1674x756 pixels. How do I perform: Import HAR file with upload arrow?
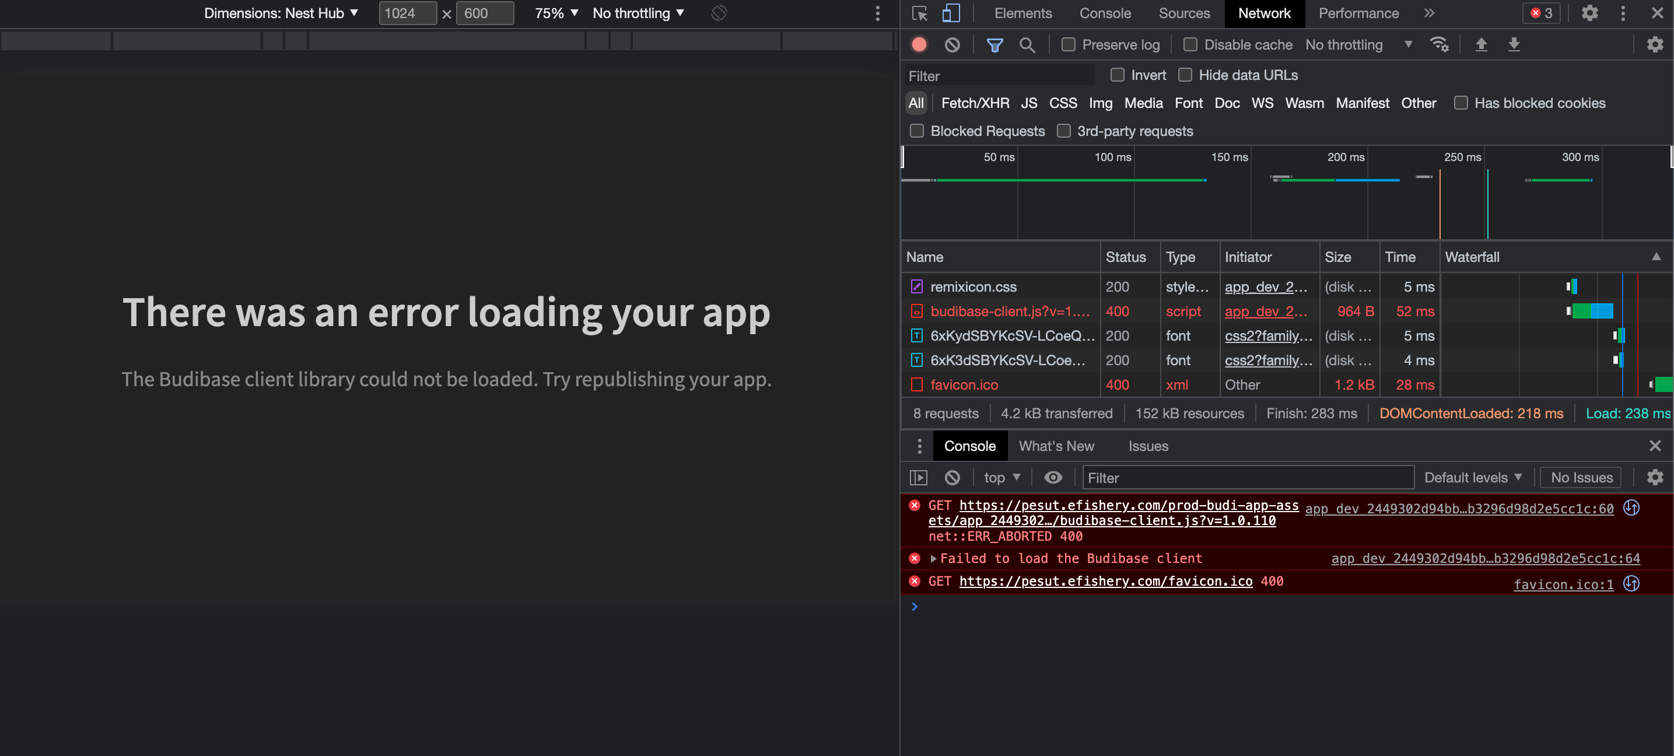tap(1481, 44)
